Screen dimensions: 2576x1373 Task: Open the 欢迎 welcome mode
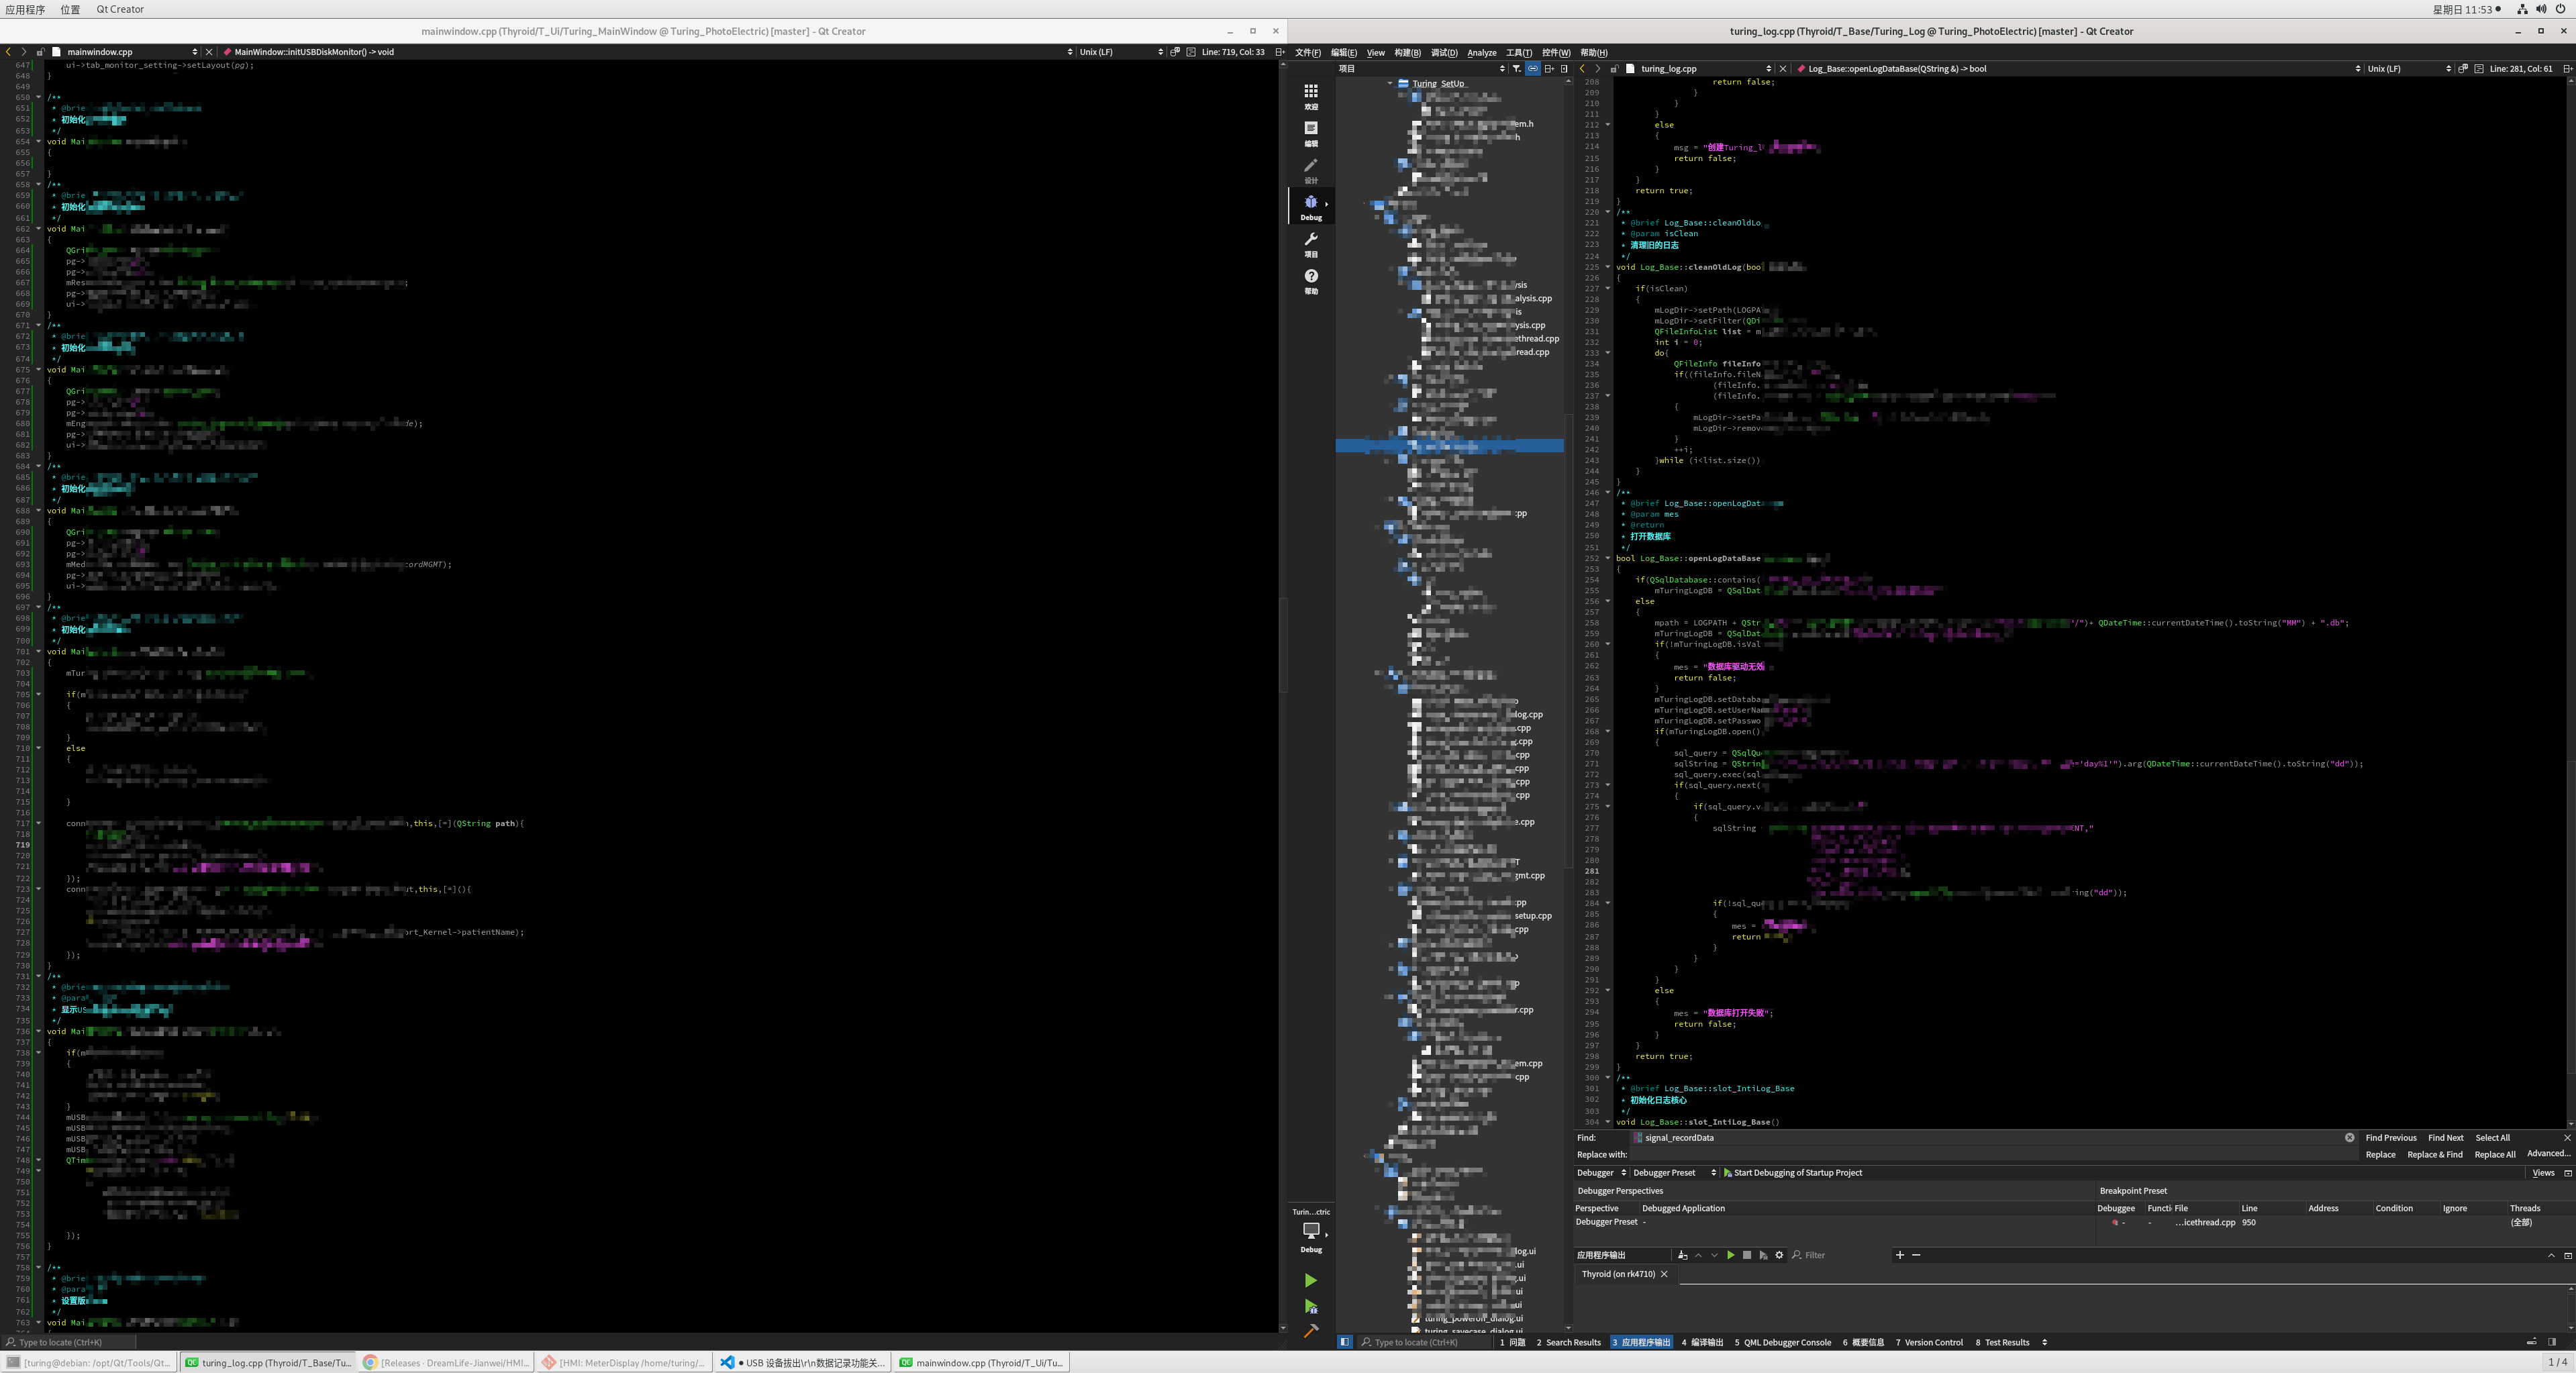coord(1310,96)
